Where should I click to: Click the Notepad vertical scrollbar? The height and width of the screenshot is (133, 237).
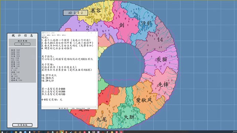click(x=97, y=71)
